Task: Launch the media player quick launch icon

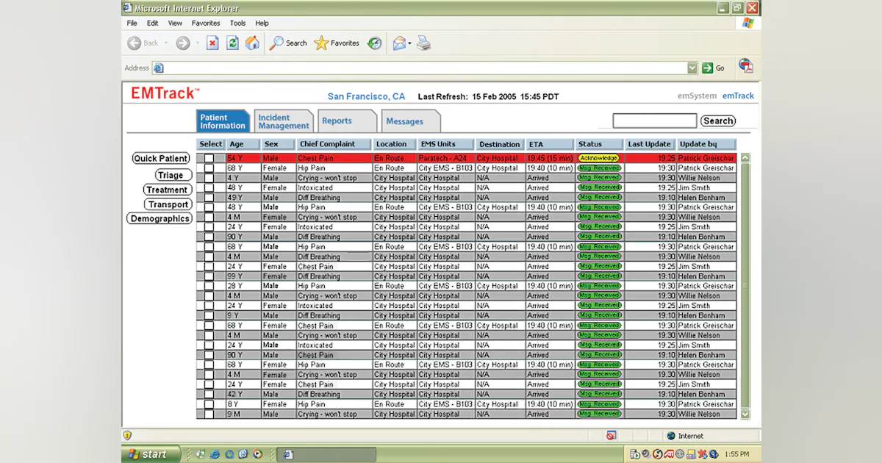Action: tap(257, 454)
